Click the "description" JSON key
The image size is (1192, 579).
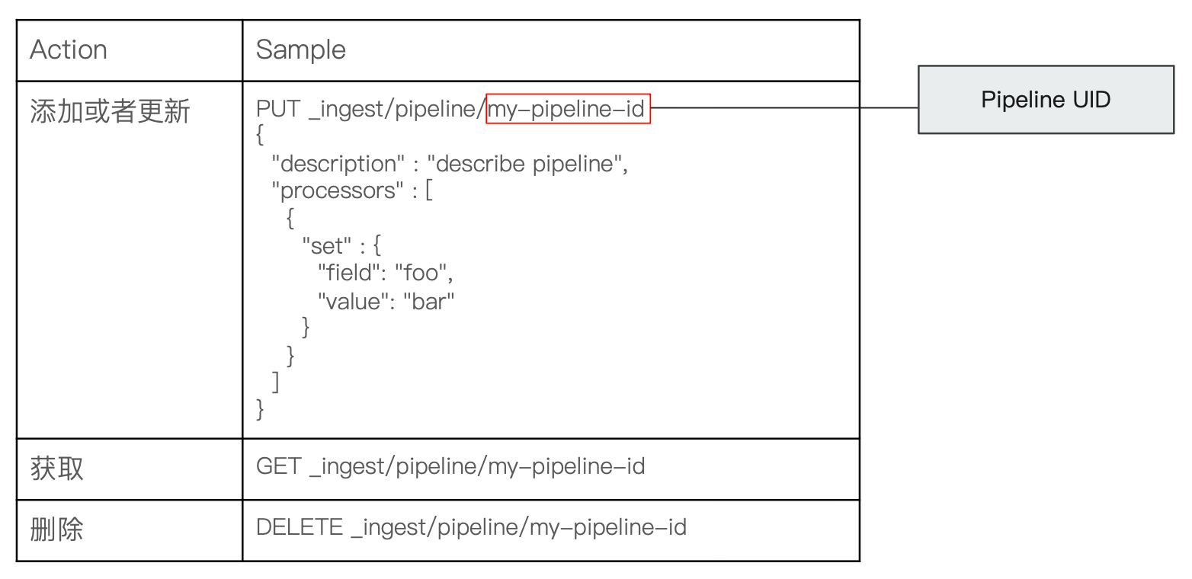click(x=340, y=164)
